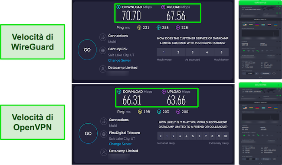
Task: Open the server list chevron, WireGuard VPN panel
Action: pos(279,8)
